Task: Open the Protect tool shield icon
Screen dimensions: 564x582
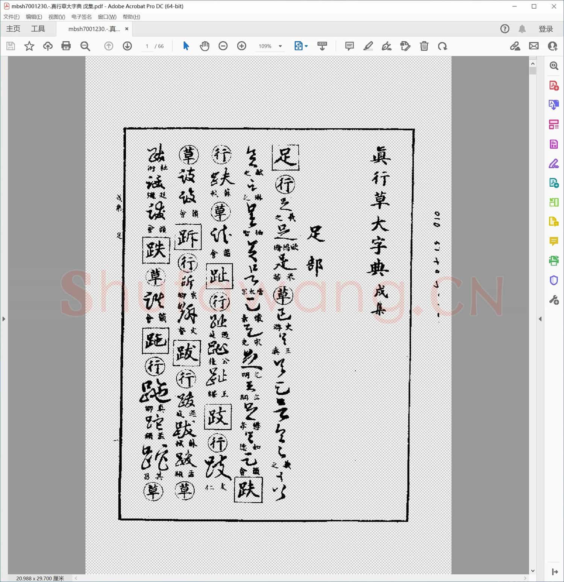Action: tap(553, 280)
